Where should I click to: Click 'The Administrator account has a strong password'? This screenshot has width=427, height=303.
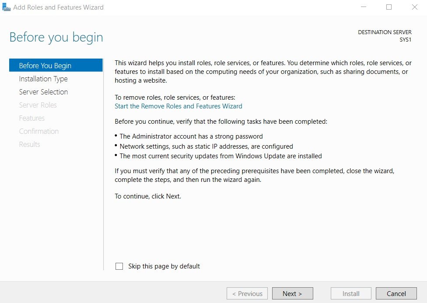click(191, 136)
